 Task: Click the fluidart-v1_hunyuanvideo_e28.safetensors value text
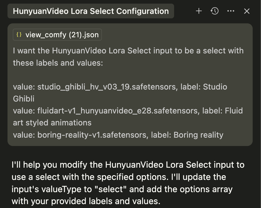point(117,111)
